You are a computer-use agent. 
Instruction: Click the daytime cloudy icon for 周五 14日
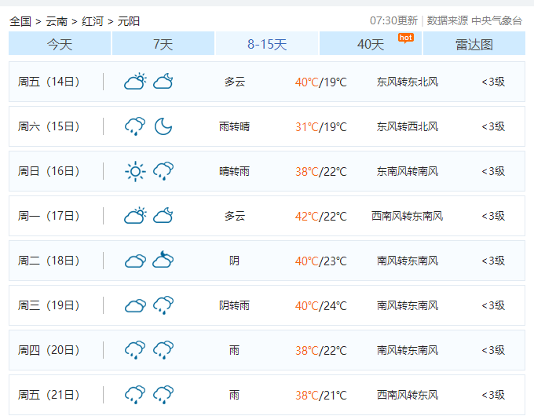[x=135, y=82]
